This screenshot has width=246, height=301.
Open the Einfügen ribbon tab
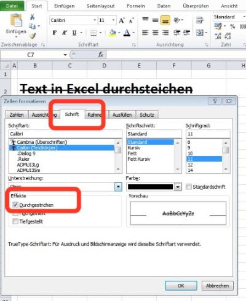coord(65,6)
